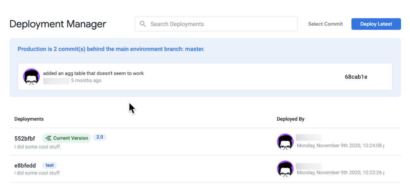Open the 552bfbf deployment

click(x=25, y=139)
